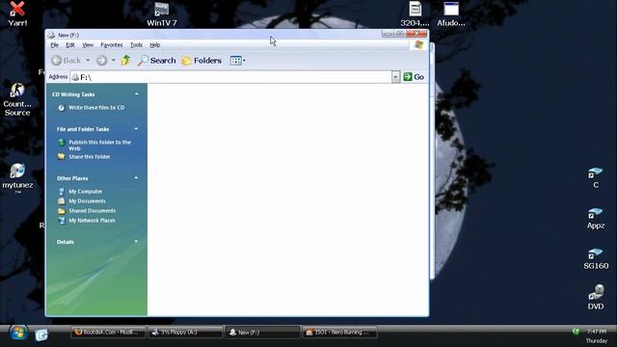
Task: Switch to New (F:) taskbar button
Action: tap(262, 332)
